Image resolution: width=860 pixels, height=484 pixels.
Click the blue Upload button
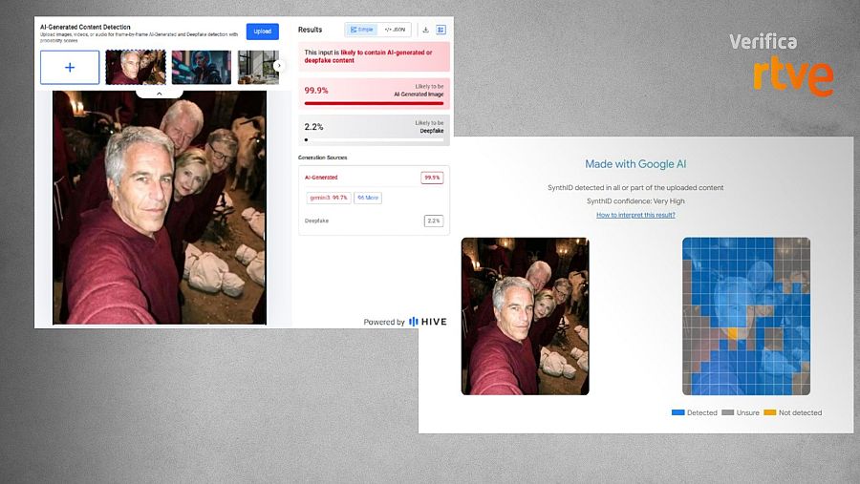click(x=262, y=32)
